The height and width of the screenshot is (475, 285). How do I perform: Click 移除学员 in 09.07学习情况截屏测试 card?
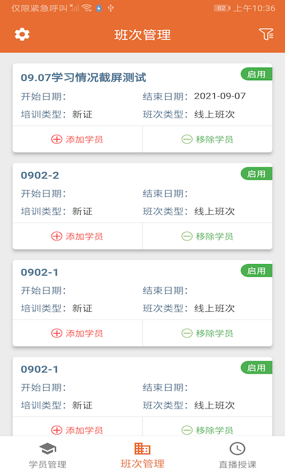coord(207,140)
